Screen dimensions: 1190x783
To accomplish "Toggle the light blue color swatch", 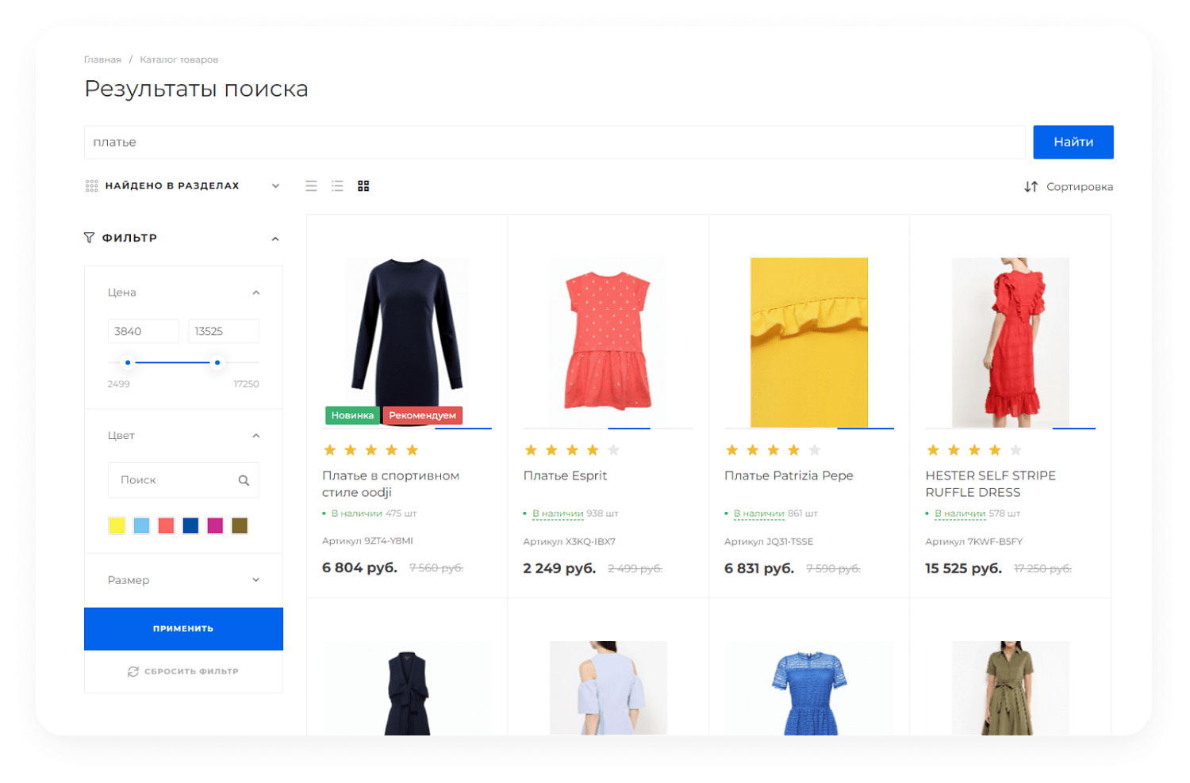I will (x=141, y=525).
